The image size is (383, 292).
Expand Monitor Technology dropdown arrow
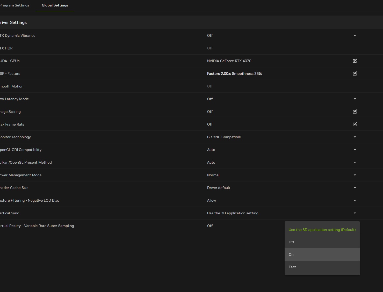coord(355,137)
